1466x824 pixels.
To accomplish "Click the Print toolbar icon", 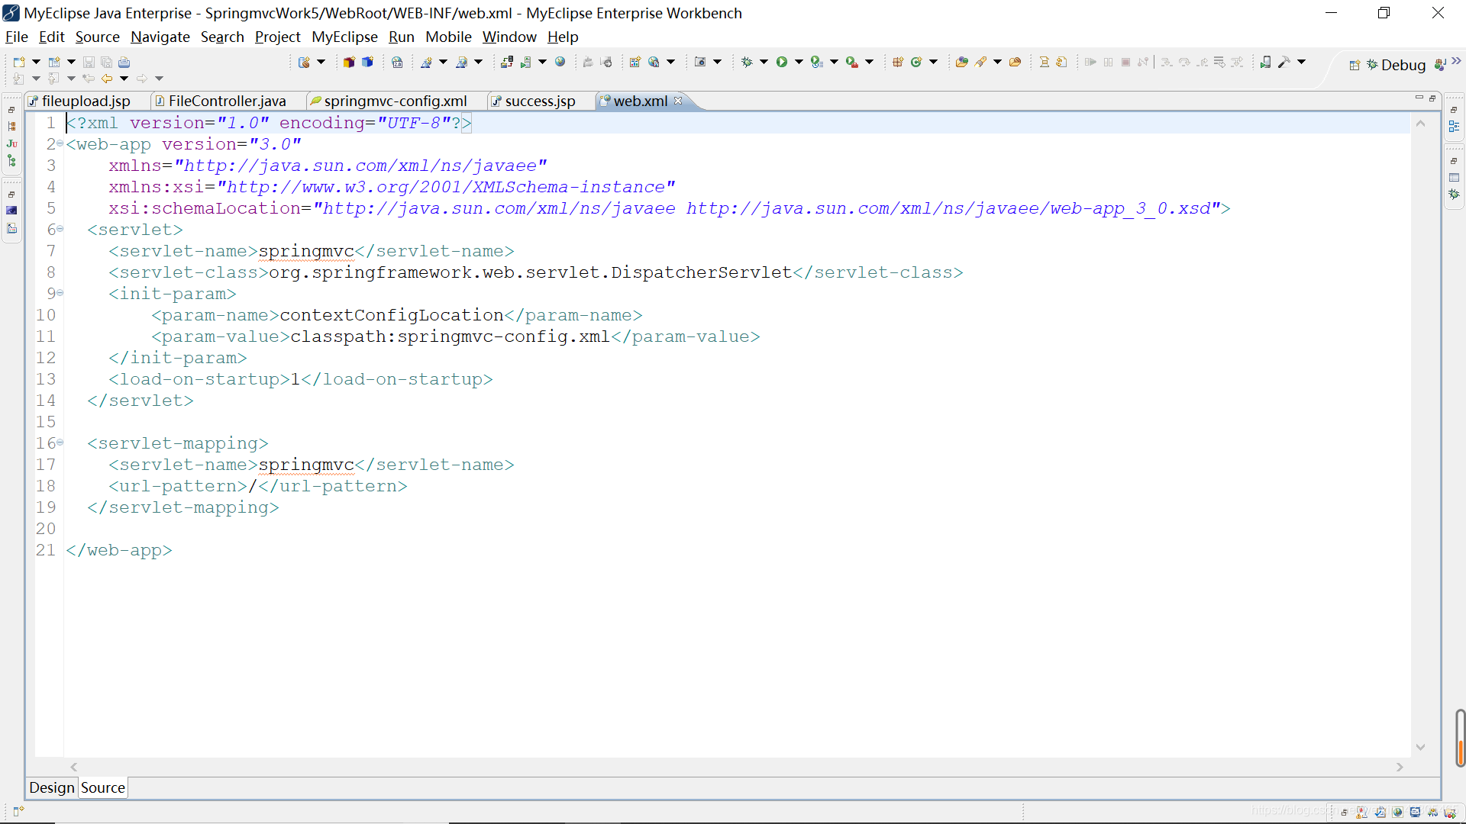I will coord(124,62).
